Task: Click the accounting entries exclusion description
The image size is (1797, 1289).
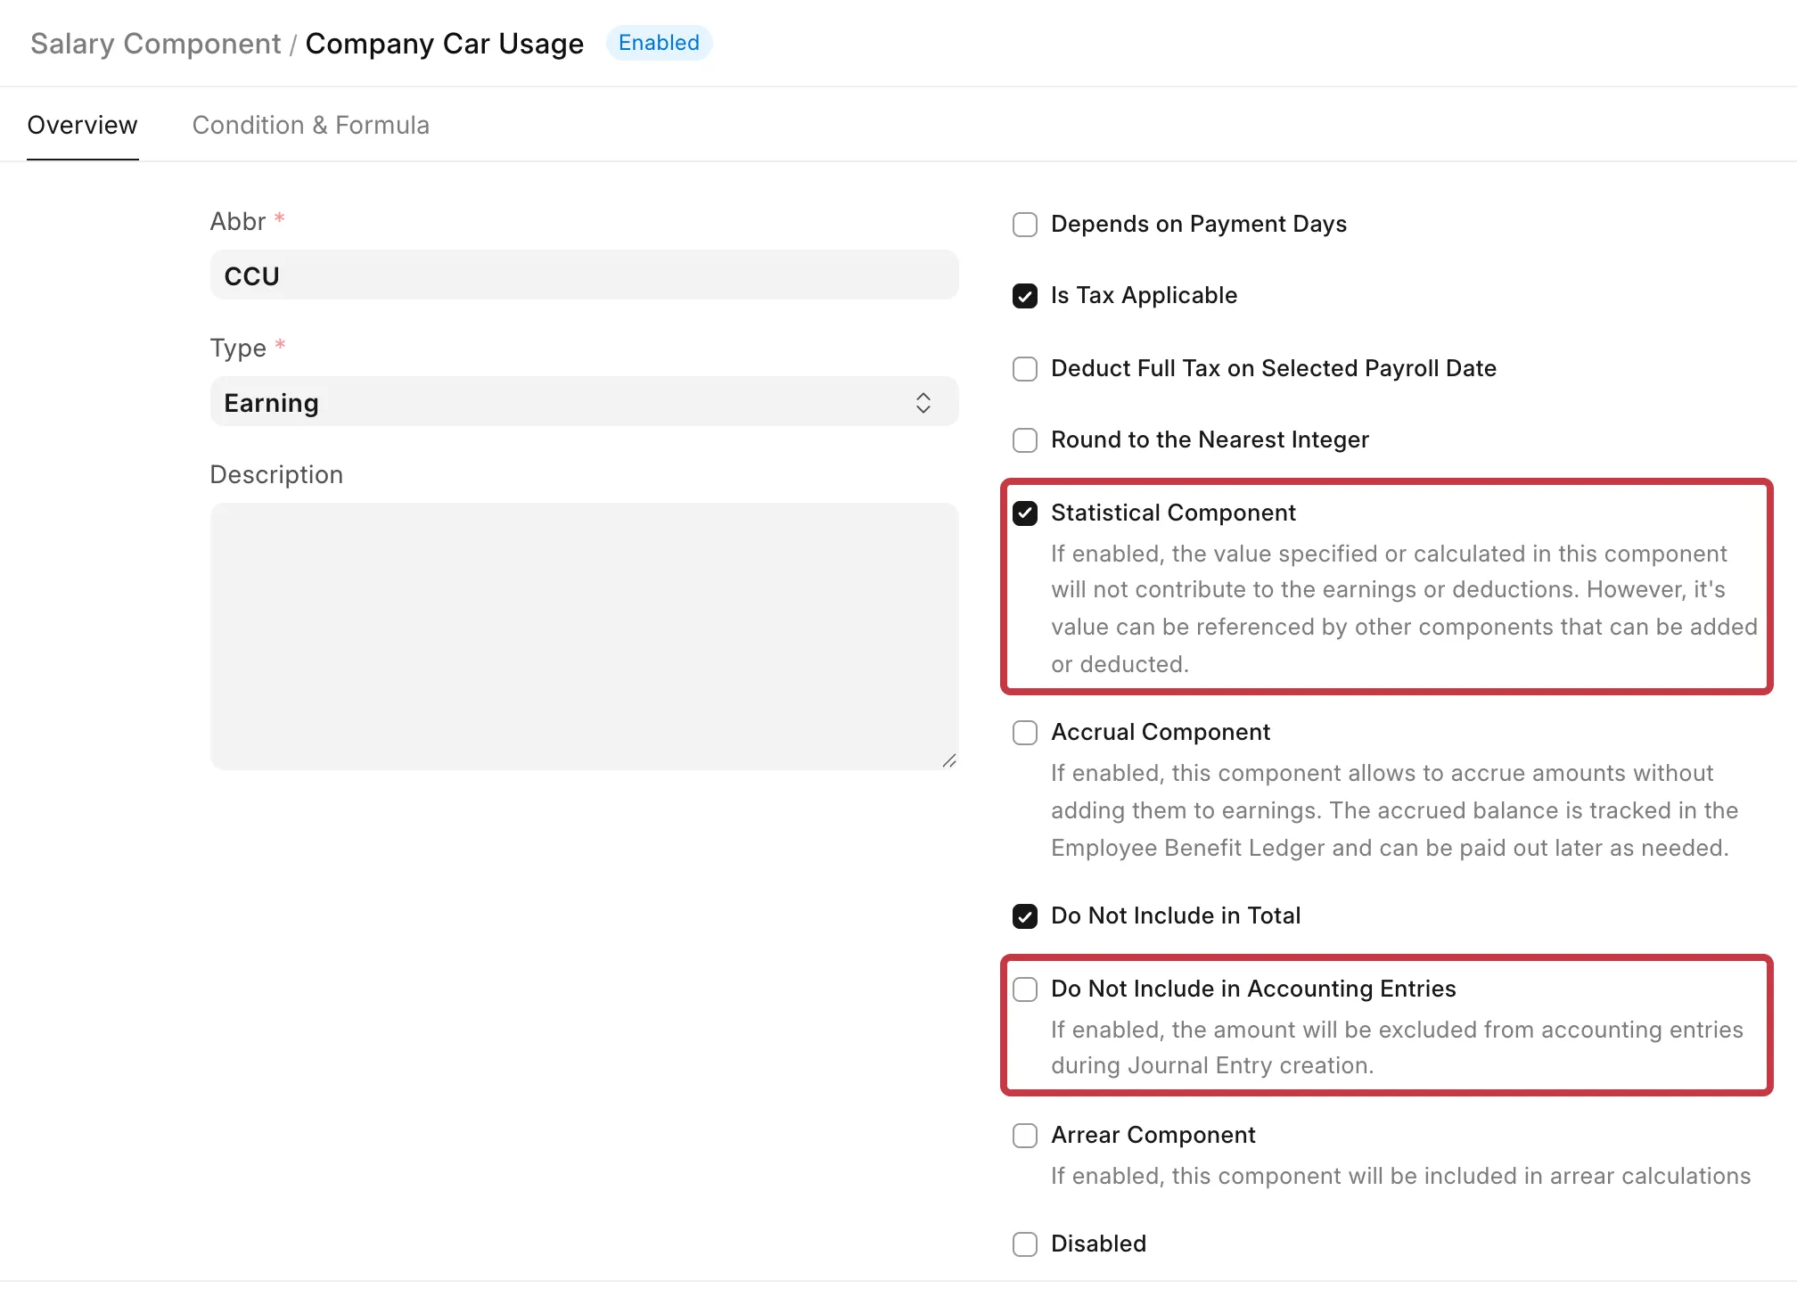Action: (1397, 1047)
